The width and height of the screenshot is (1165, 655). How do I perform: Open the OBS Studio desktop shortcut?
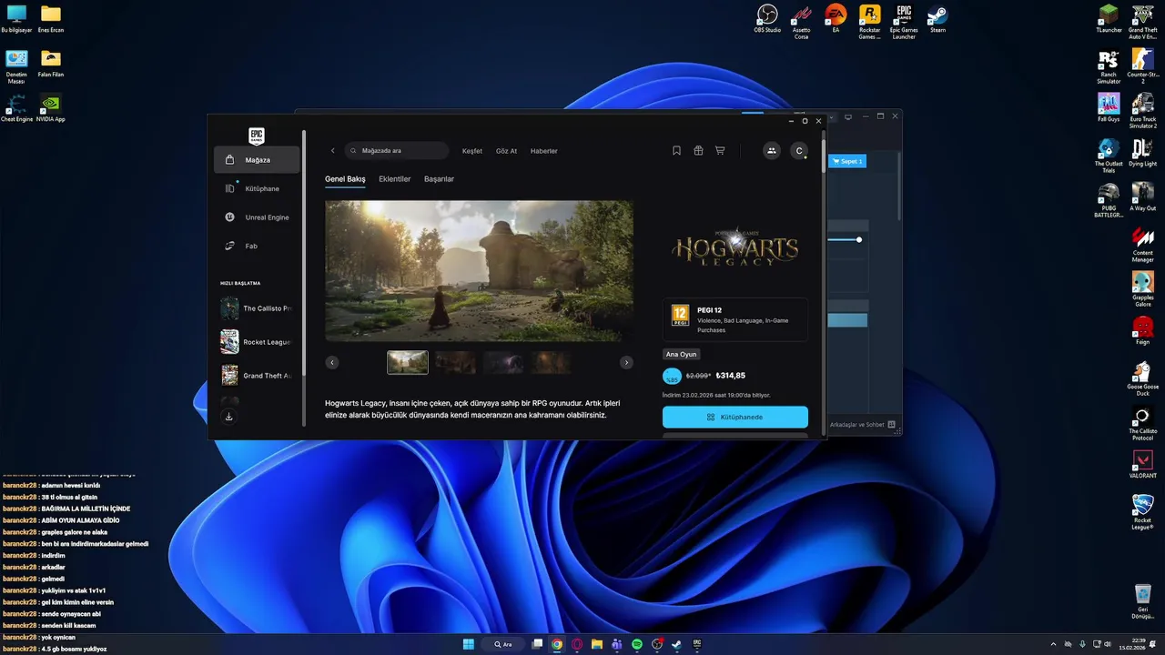pyautogui.click(x=767, y=20)
